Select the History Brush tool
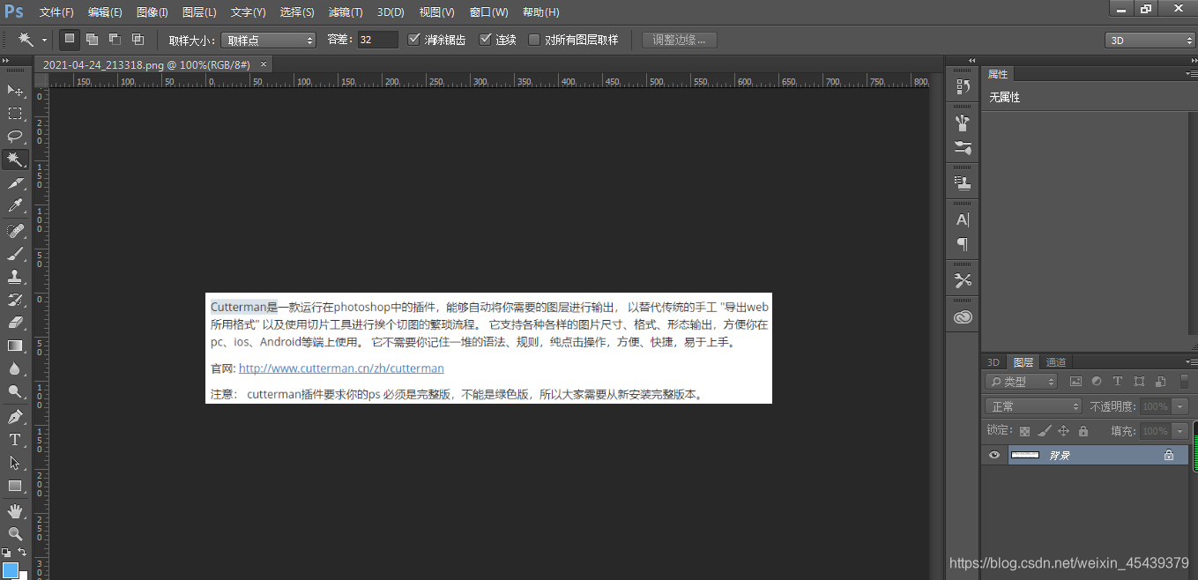This screenshot has height=580, width=1198. click(x=15, y=300)
